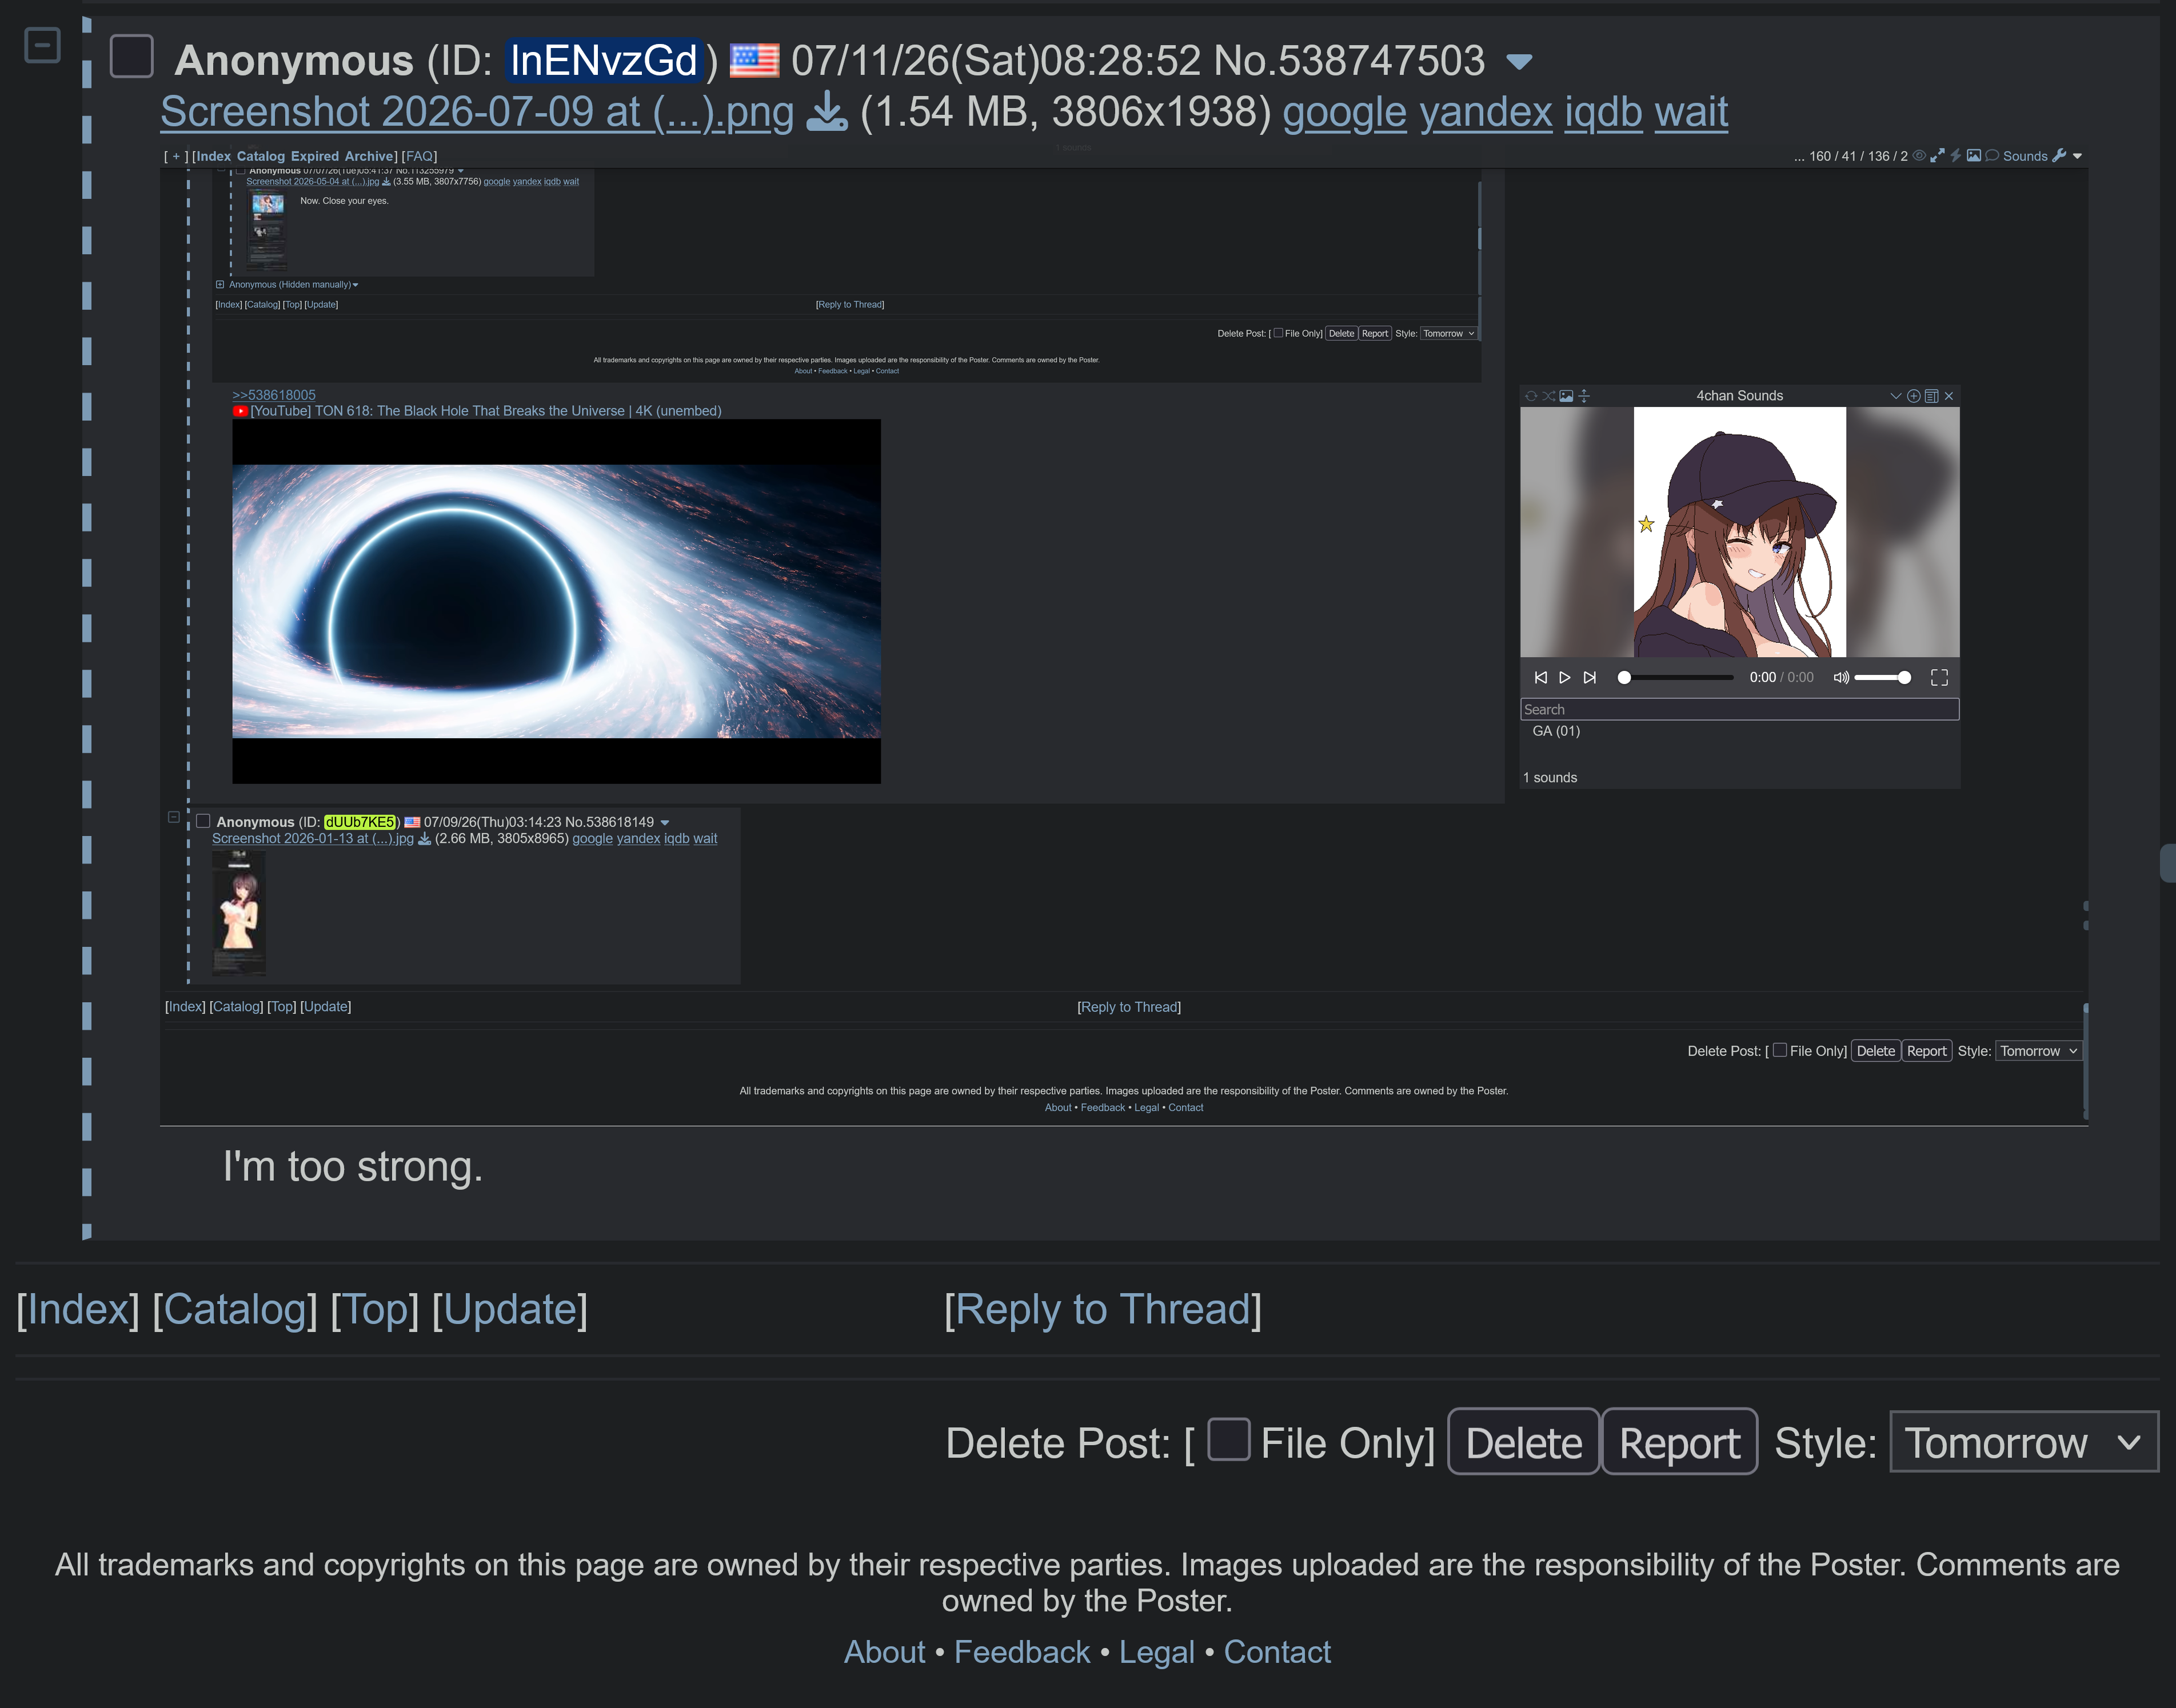This screenshot has width=2176, height=1708.
Task: Hide the post with the minus button
Action: [x=42, y=45]
